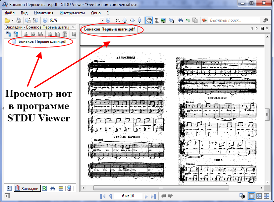The image size is (274, 202).
Task: Activate the zoom selection tool
Action: coord(171,21)
